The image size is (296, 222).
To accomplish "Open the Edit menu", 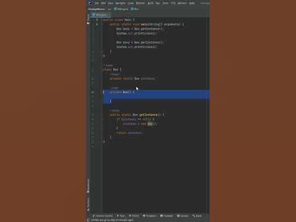I will [103, 3].
